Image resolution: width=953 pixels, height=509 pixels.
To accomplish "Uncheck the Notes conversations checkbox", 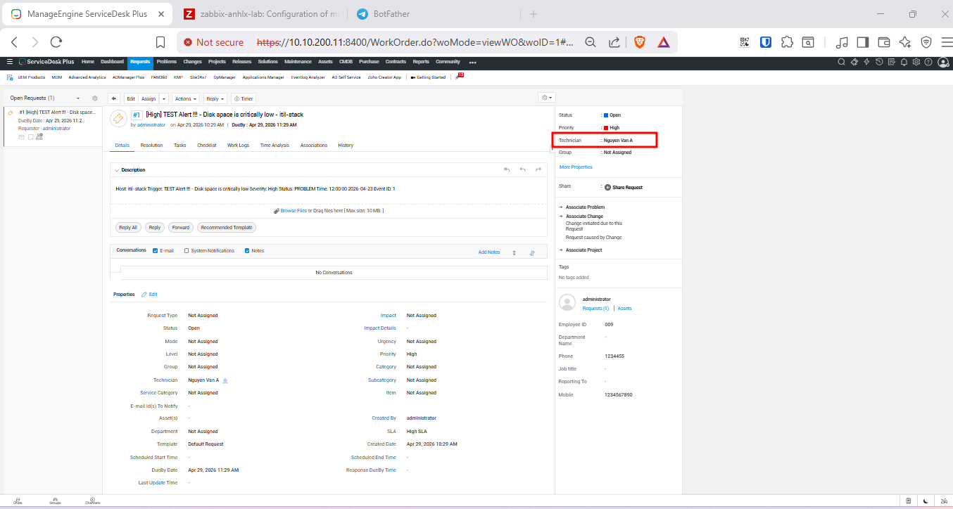I will pyautogui.click(x=247, y=251).
